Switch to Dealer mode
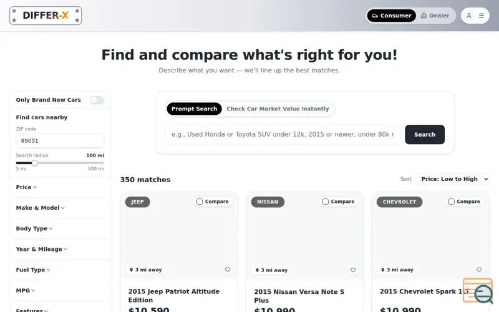Screen dimensions: 499x312 tap(435, 16)
